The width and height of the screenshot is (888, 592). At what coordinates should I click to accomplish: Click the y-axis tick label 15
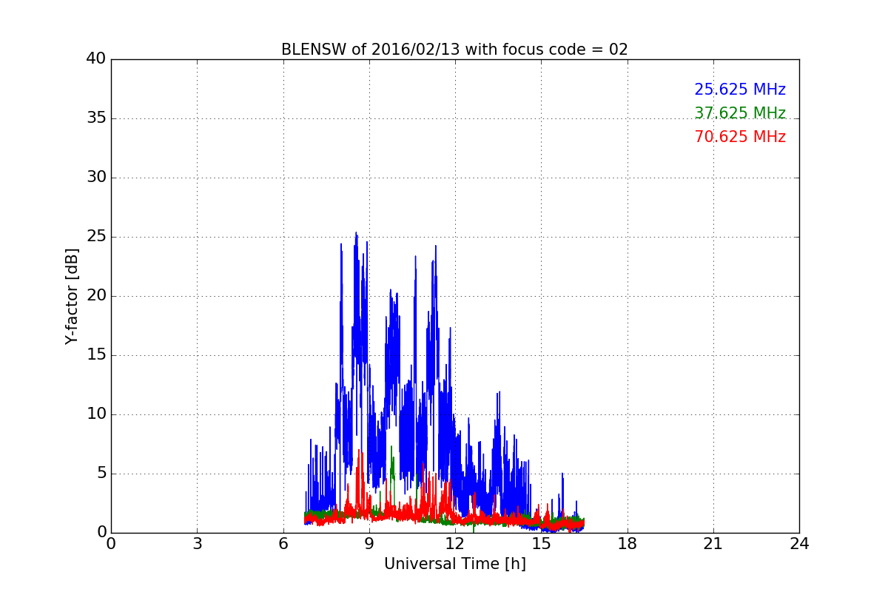(x=95, y=355)
